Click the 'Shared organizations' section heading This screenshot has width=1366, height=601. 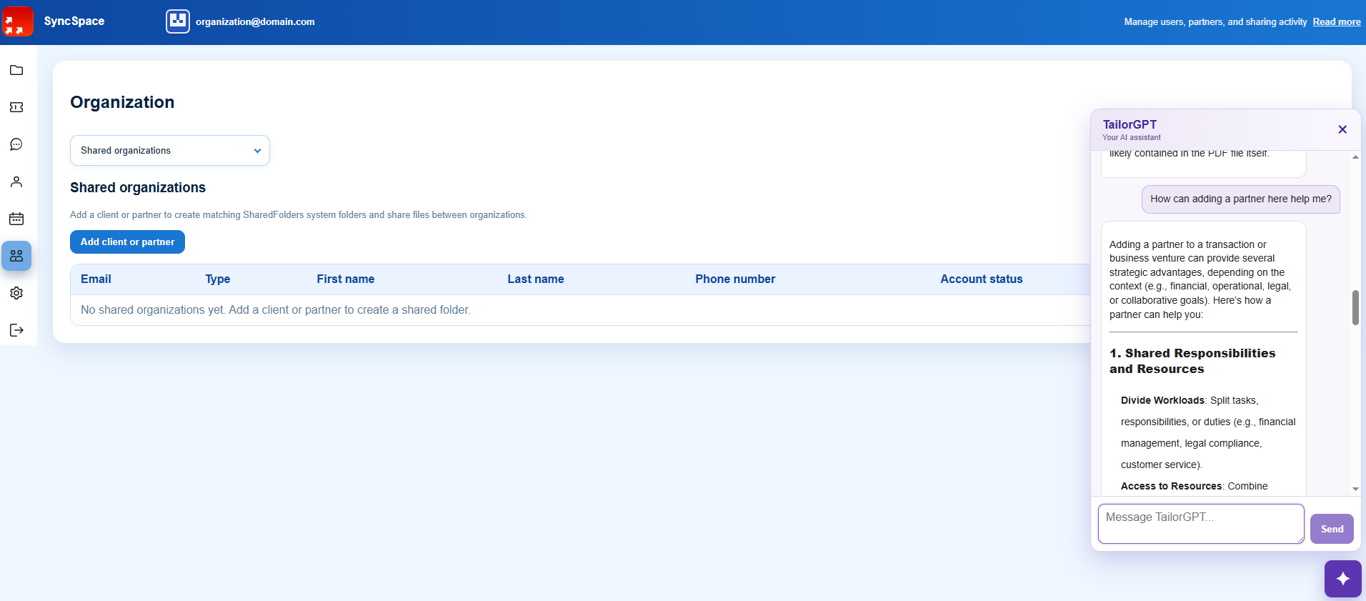pyautogui.click(x=138, y=187)
